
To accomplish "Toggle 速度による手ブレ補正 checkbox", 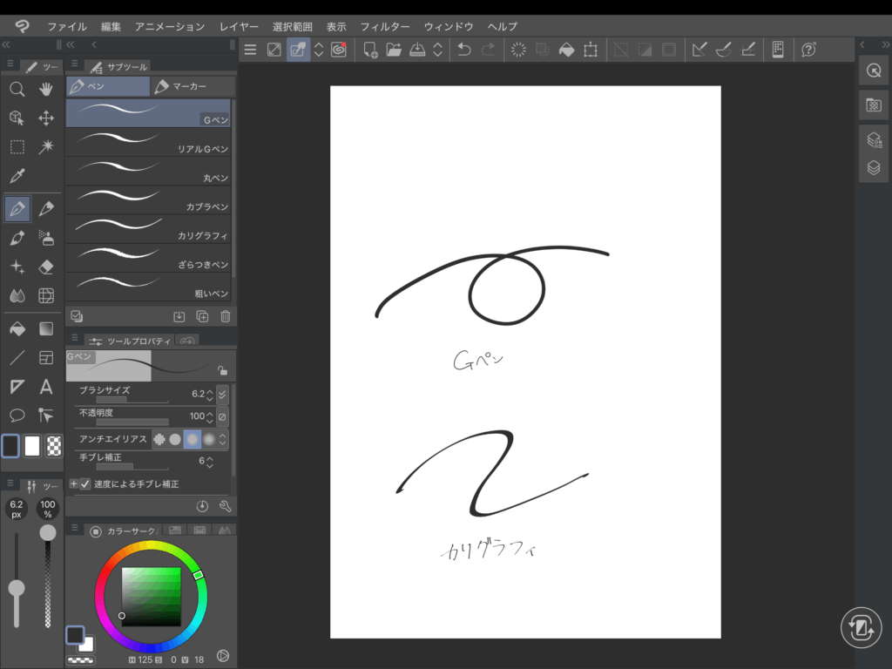I will pyautogui.click(x=85, y=483).
